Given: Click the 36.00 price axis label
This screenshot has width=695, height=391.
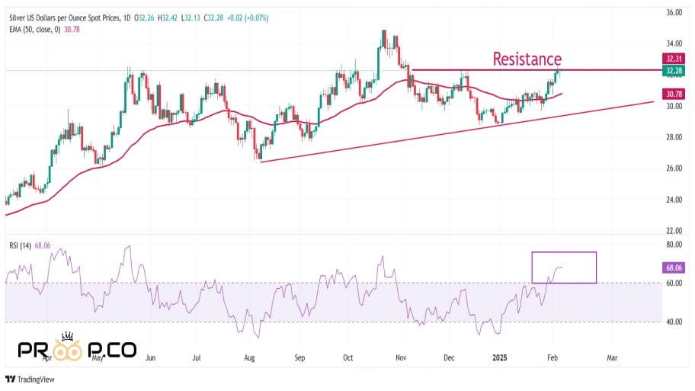Looking at the screenshot, I should point(674,13).
